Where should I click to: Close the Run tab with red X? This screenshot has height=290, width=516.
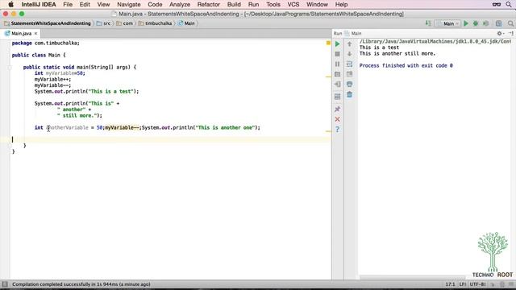pyautogui.click(x=337, y=119)
